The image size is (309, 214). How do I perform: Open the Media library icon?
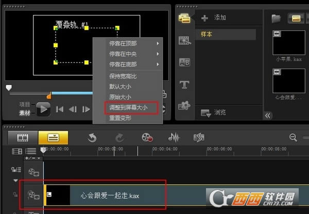click(x=184, y=18)
